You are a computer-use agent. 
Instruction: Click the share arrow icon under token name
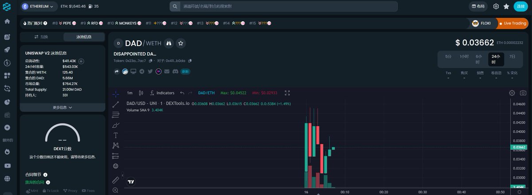click(117, 71)
